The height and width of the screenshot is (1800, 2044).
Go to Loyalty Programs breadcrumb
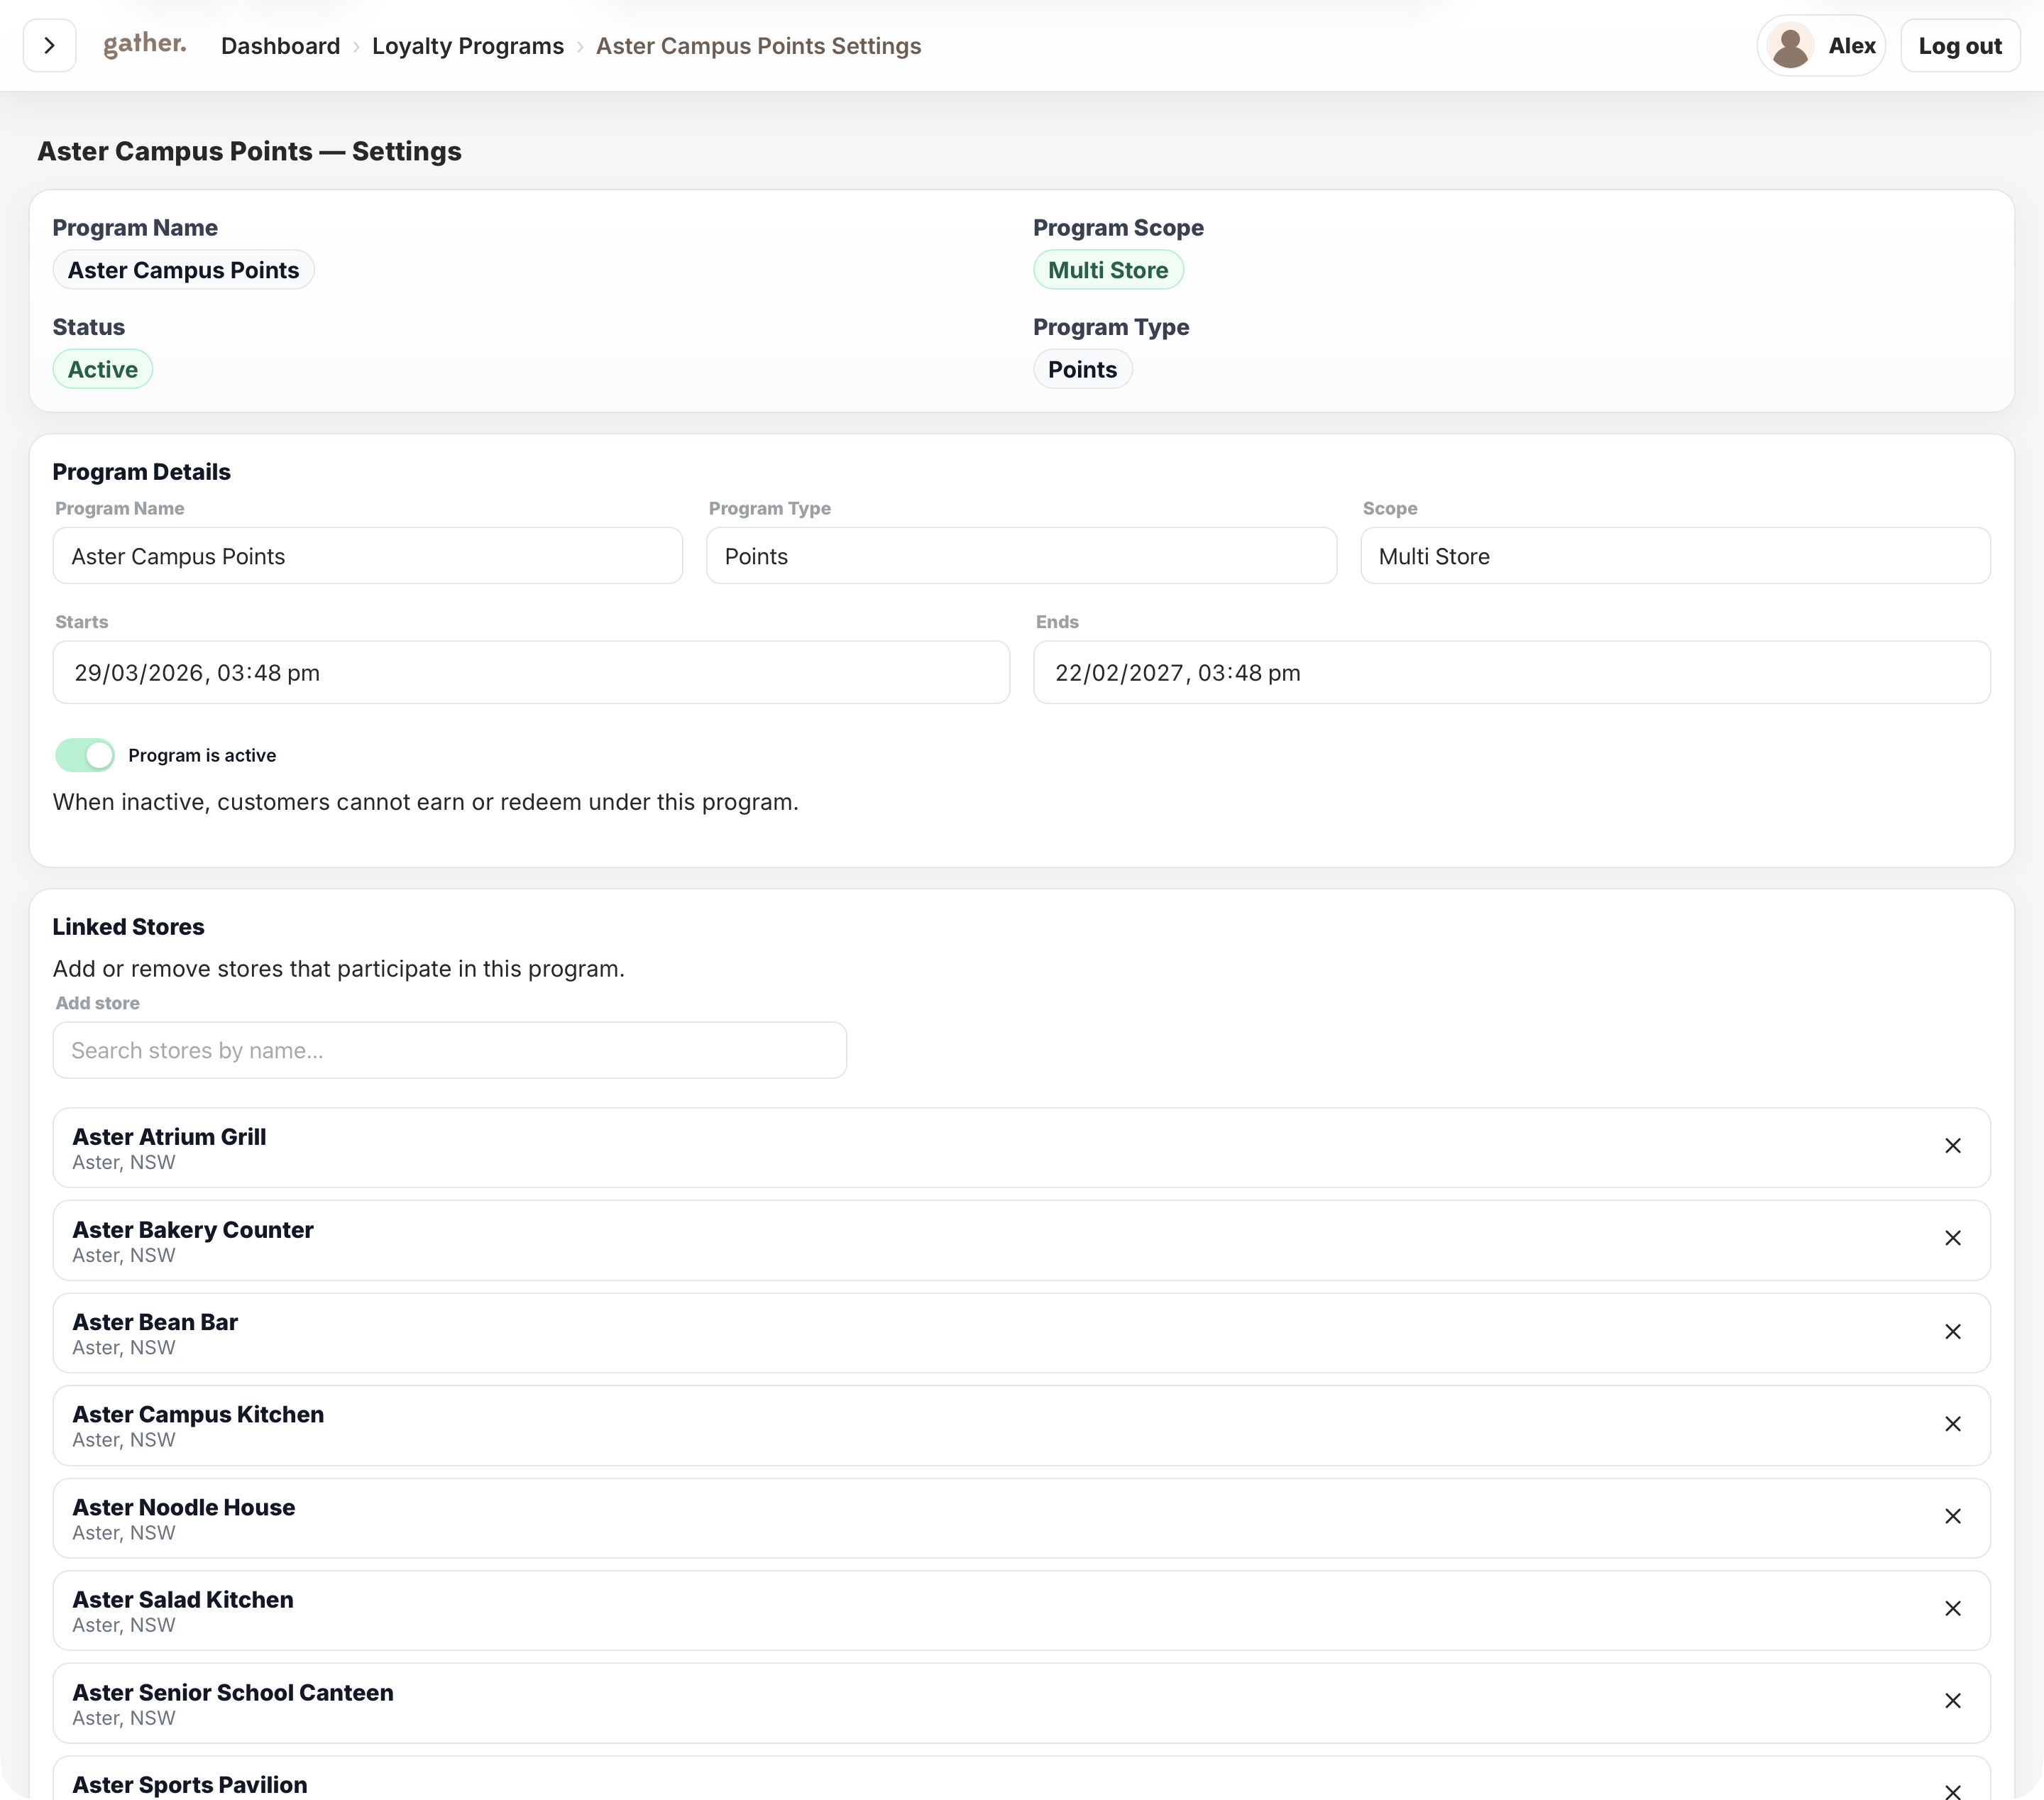click(467, 46)
